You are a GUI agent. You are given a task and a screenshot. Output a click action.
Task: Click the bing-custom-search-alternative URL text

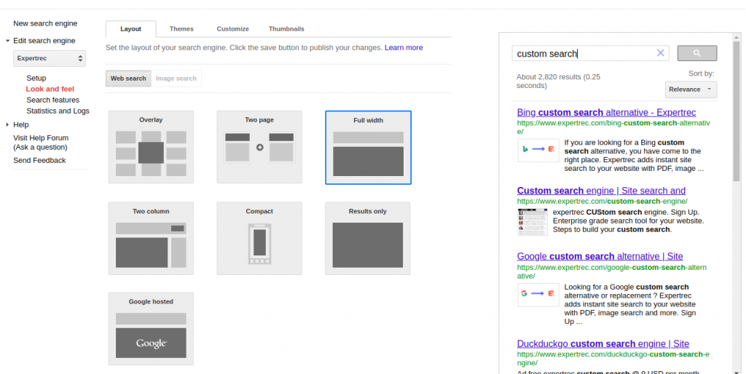click(613, 127)
